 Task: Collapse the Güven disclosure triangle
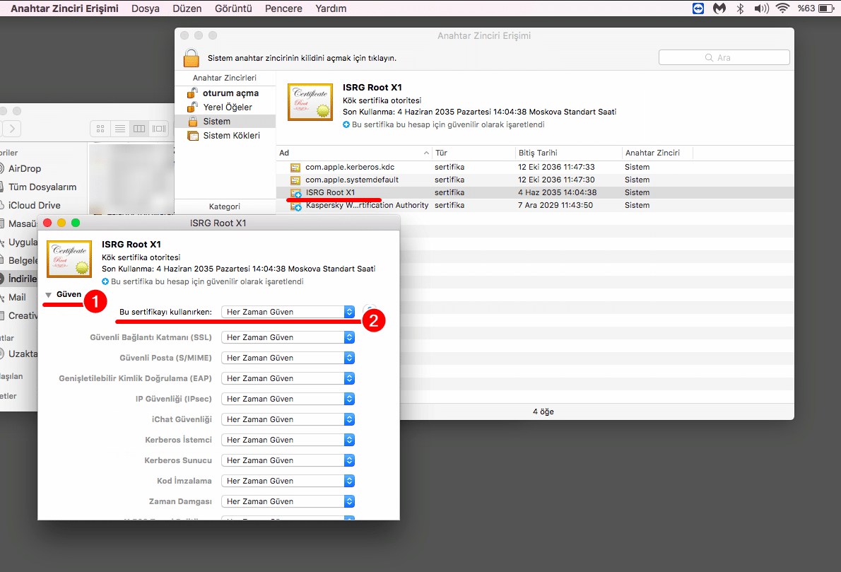49,294
